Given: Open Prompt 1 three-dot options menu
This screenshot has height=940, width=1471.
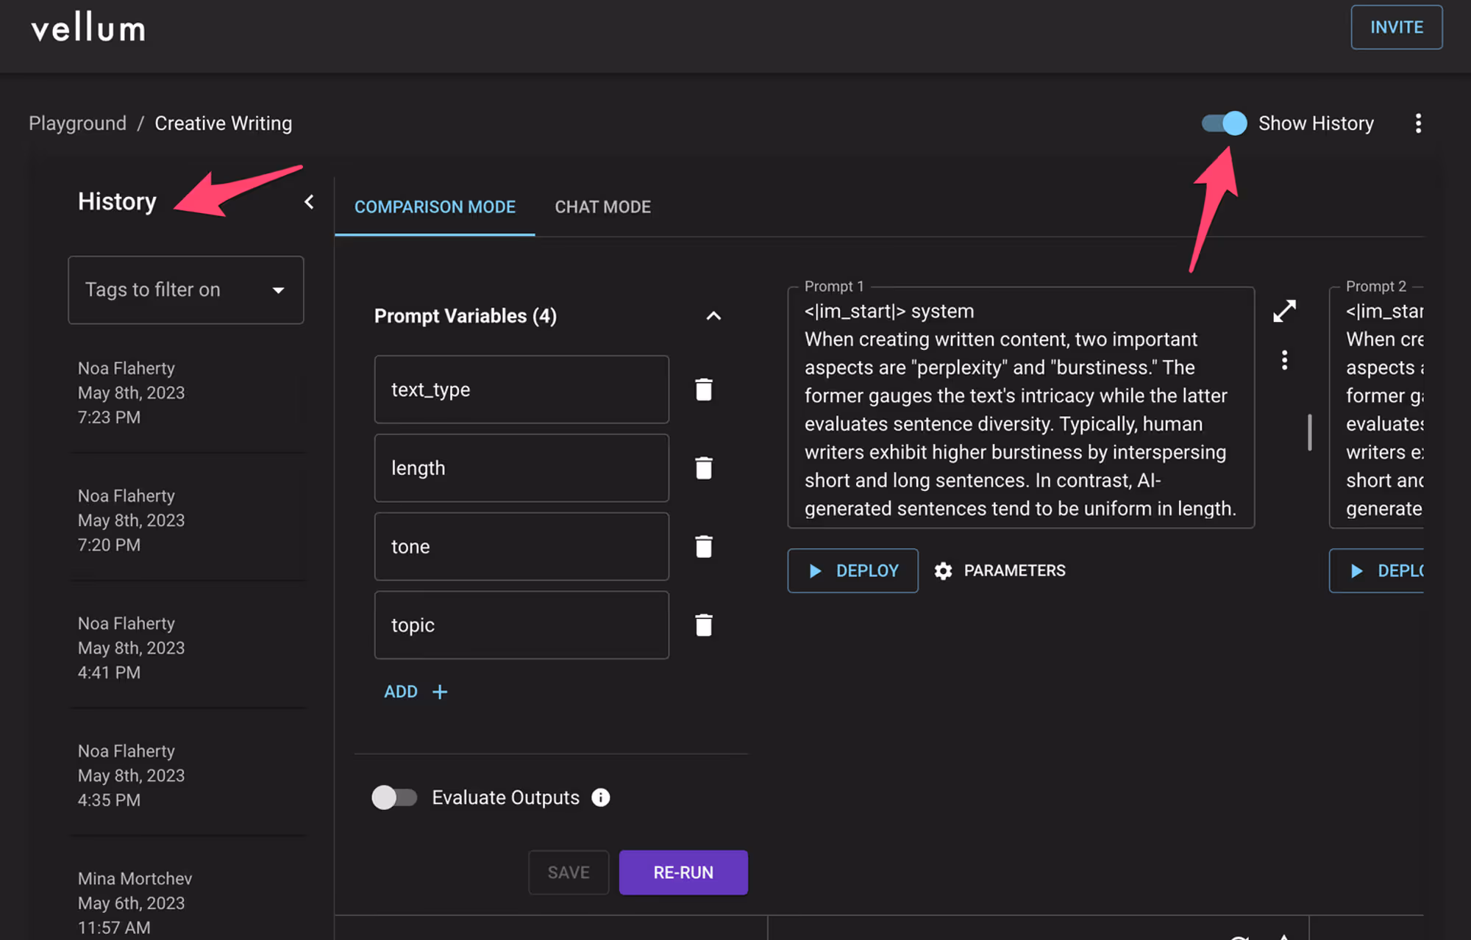Looking at the screenshot, I should click(1284, 360).
